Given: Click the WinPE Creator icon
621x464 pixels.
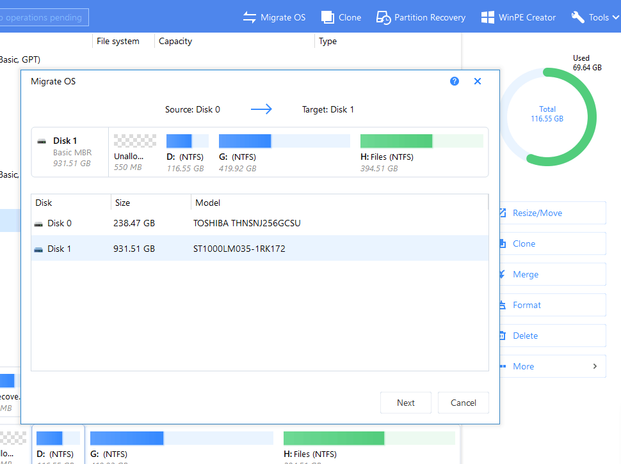Looking at the screenshot, I should pyautogui.click(x=488, y=17).
